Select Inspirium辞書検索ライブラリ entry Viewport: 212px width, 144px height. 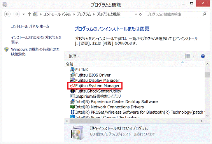[98, 96]
